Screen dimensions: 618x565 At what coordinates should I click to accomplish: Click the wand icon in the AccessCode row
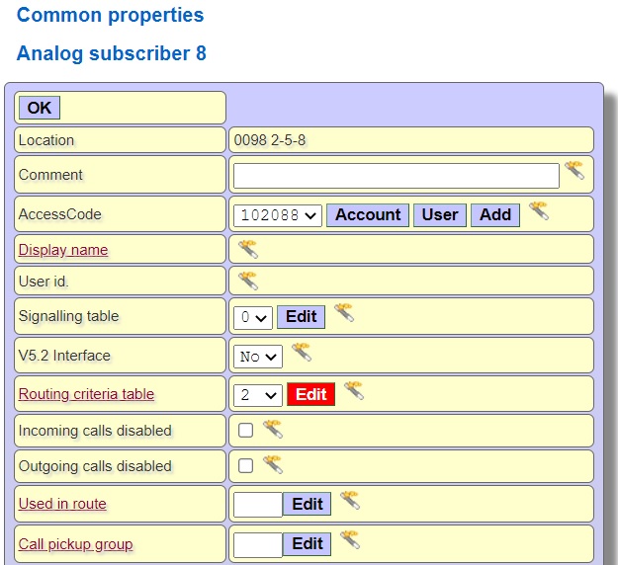pyautogui.click(x=538, y=210)
